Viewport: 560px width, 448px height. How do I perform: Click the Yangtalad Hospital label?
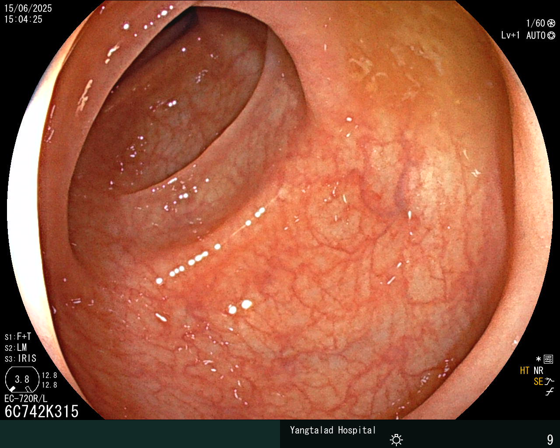point(333,430)
